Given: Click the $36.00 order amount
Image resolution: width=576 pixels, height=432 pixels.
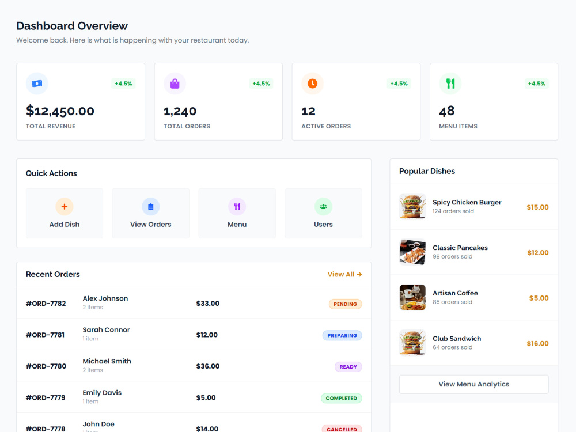Looking at the screenshot, I should pos(208,366).
